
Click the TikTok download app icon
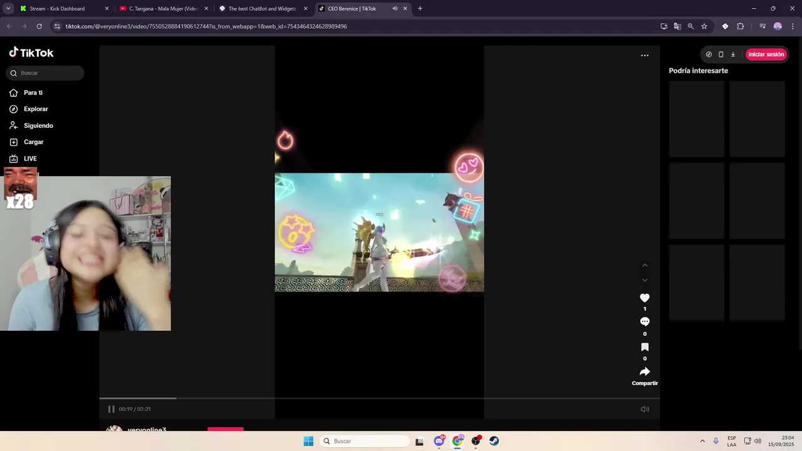pyautogui.click(x=733, y=54)
